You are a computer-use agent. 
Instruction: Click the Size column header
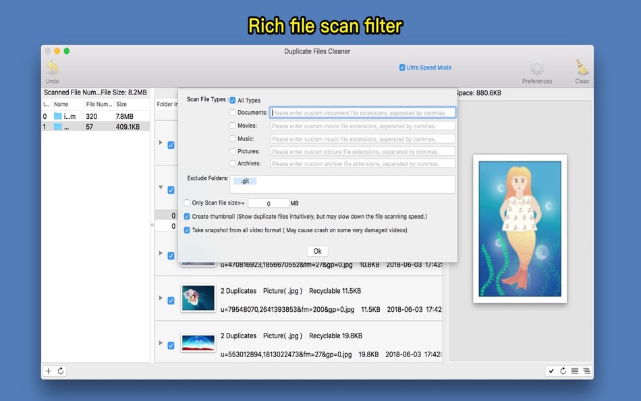[121, 104]
